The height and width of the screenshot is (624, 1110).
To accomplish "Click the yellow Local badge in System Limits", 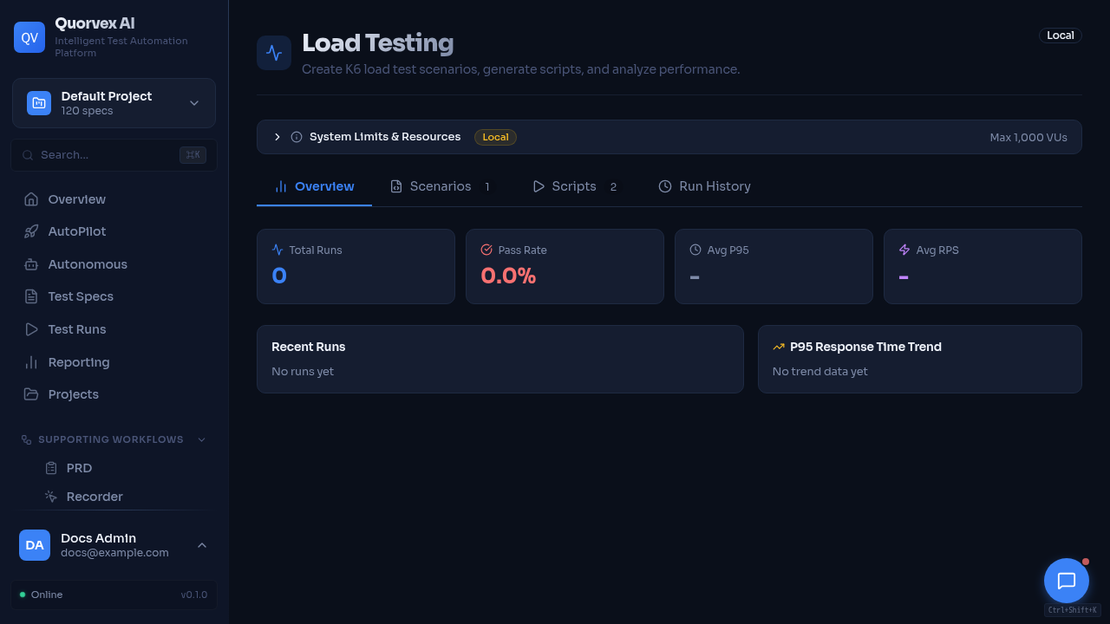I will [x=495, y=137].
